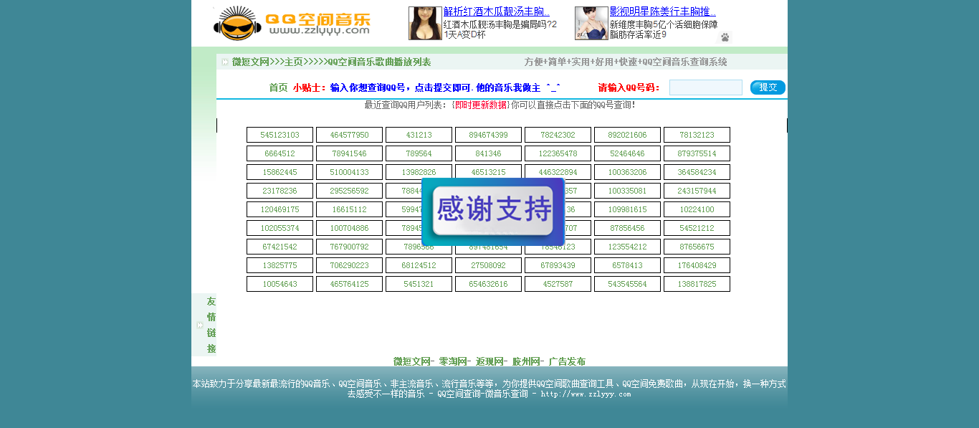Image resolution: width=979 pixels, height=428 pixels.
Task: Click the arrow icon beside 友情链接
Action: coord(200,325)
